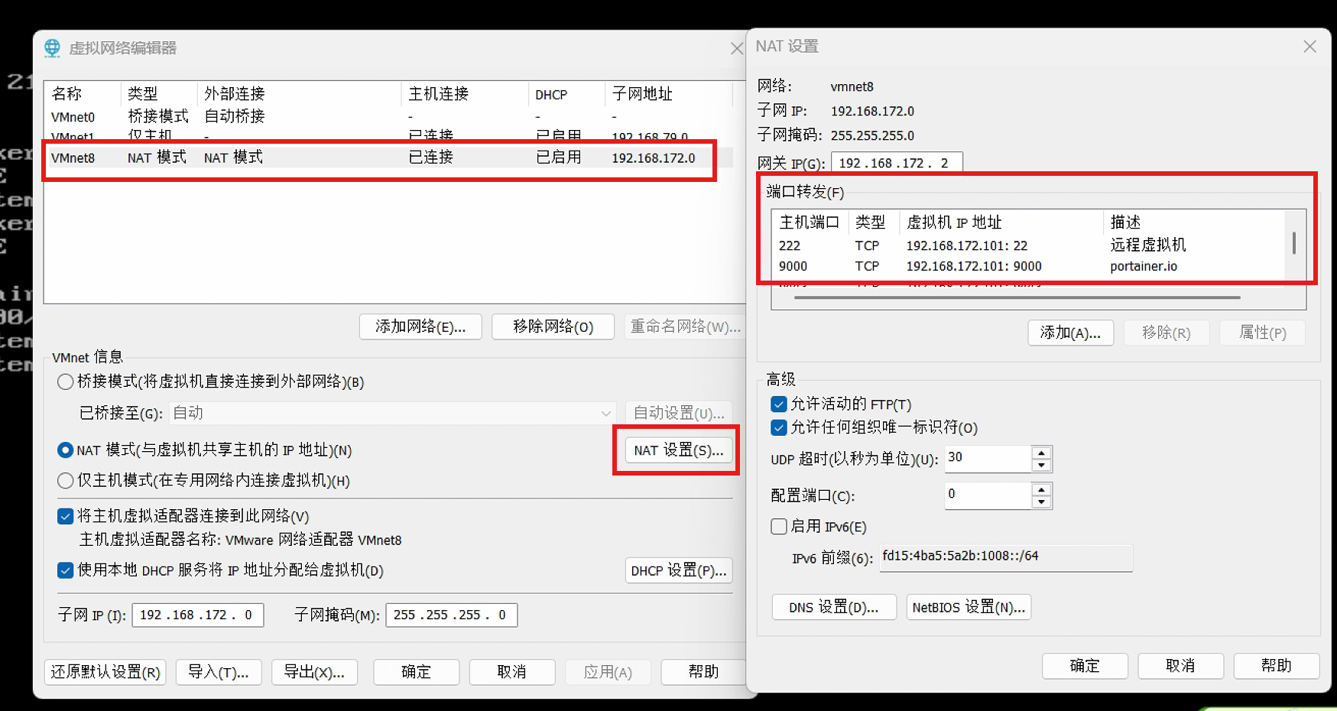Open DHCP 设置(P) dialog
This screenshot has height=711, width=1337.
[679, 570]
